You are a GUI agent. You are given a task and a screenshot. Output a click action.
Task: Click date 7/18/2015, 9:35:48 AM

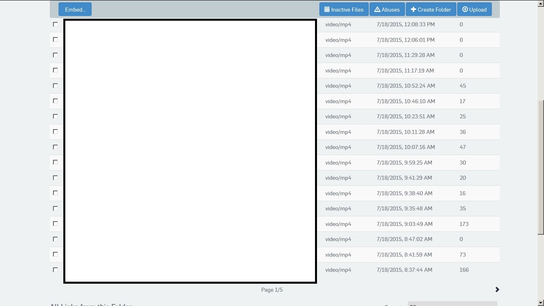(405, 208)
